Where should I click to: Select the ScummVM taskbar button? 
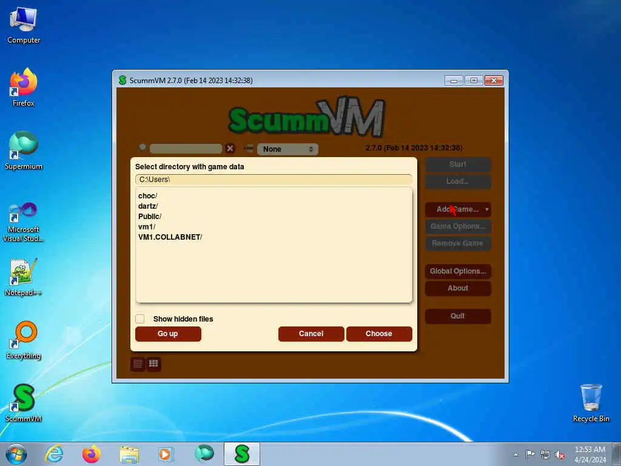241,454
